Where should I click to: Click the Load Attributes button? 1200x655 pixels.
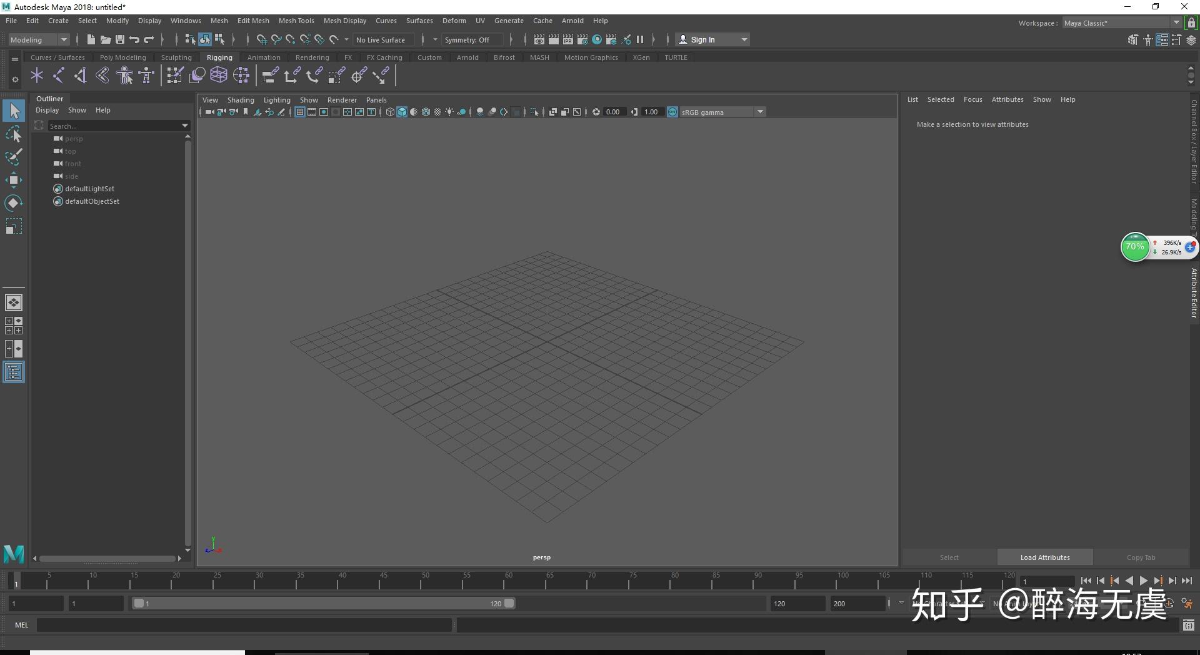(1044, 557)
